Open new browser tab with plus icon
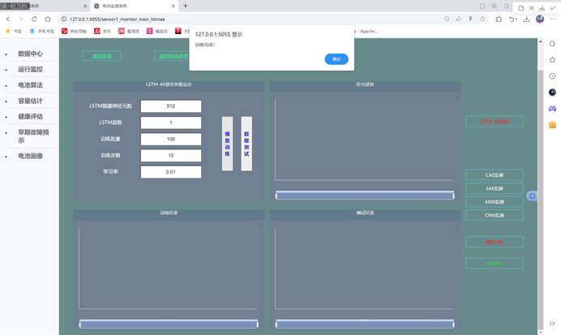The width and height of the screenshot is (561, 335). (186, 6)
